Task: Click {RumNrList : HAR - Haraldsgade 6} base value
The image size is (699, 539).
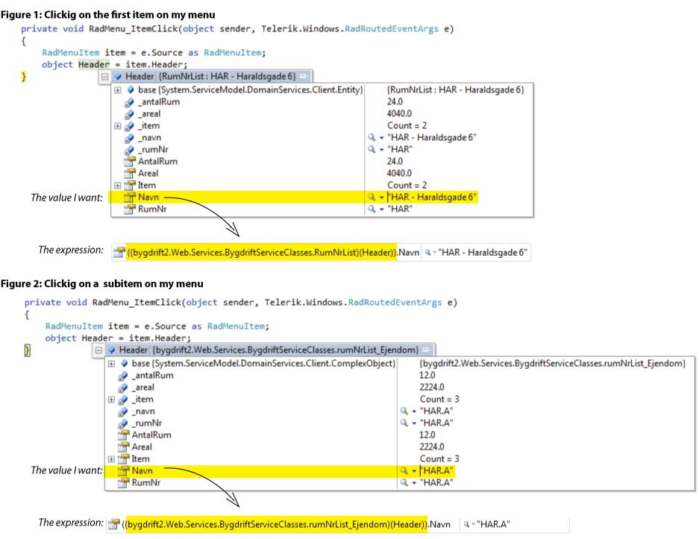Action: (x=456, y=90)
